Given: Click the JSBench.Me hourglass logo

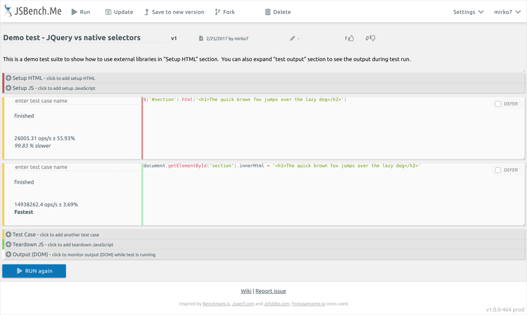Looking at the screenshot, I should (x=7, y=10).
